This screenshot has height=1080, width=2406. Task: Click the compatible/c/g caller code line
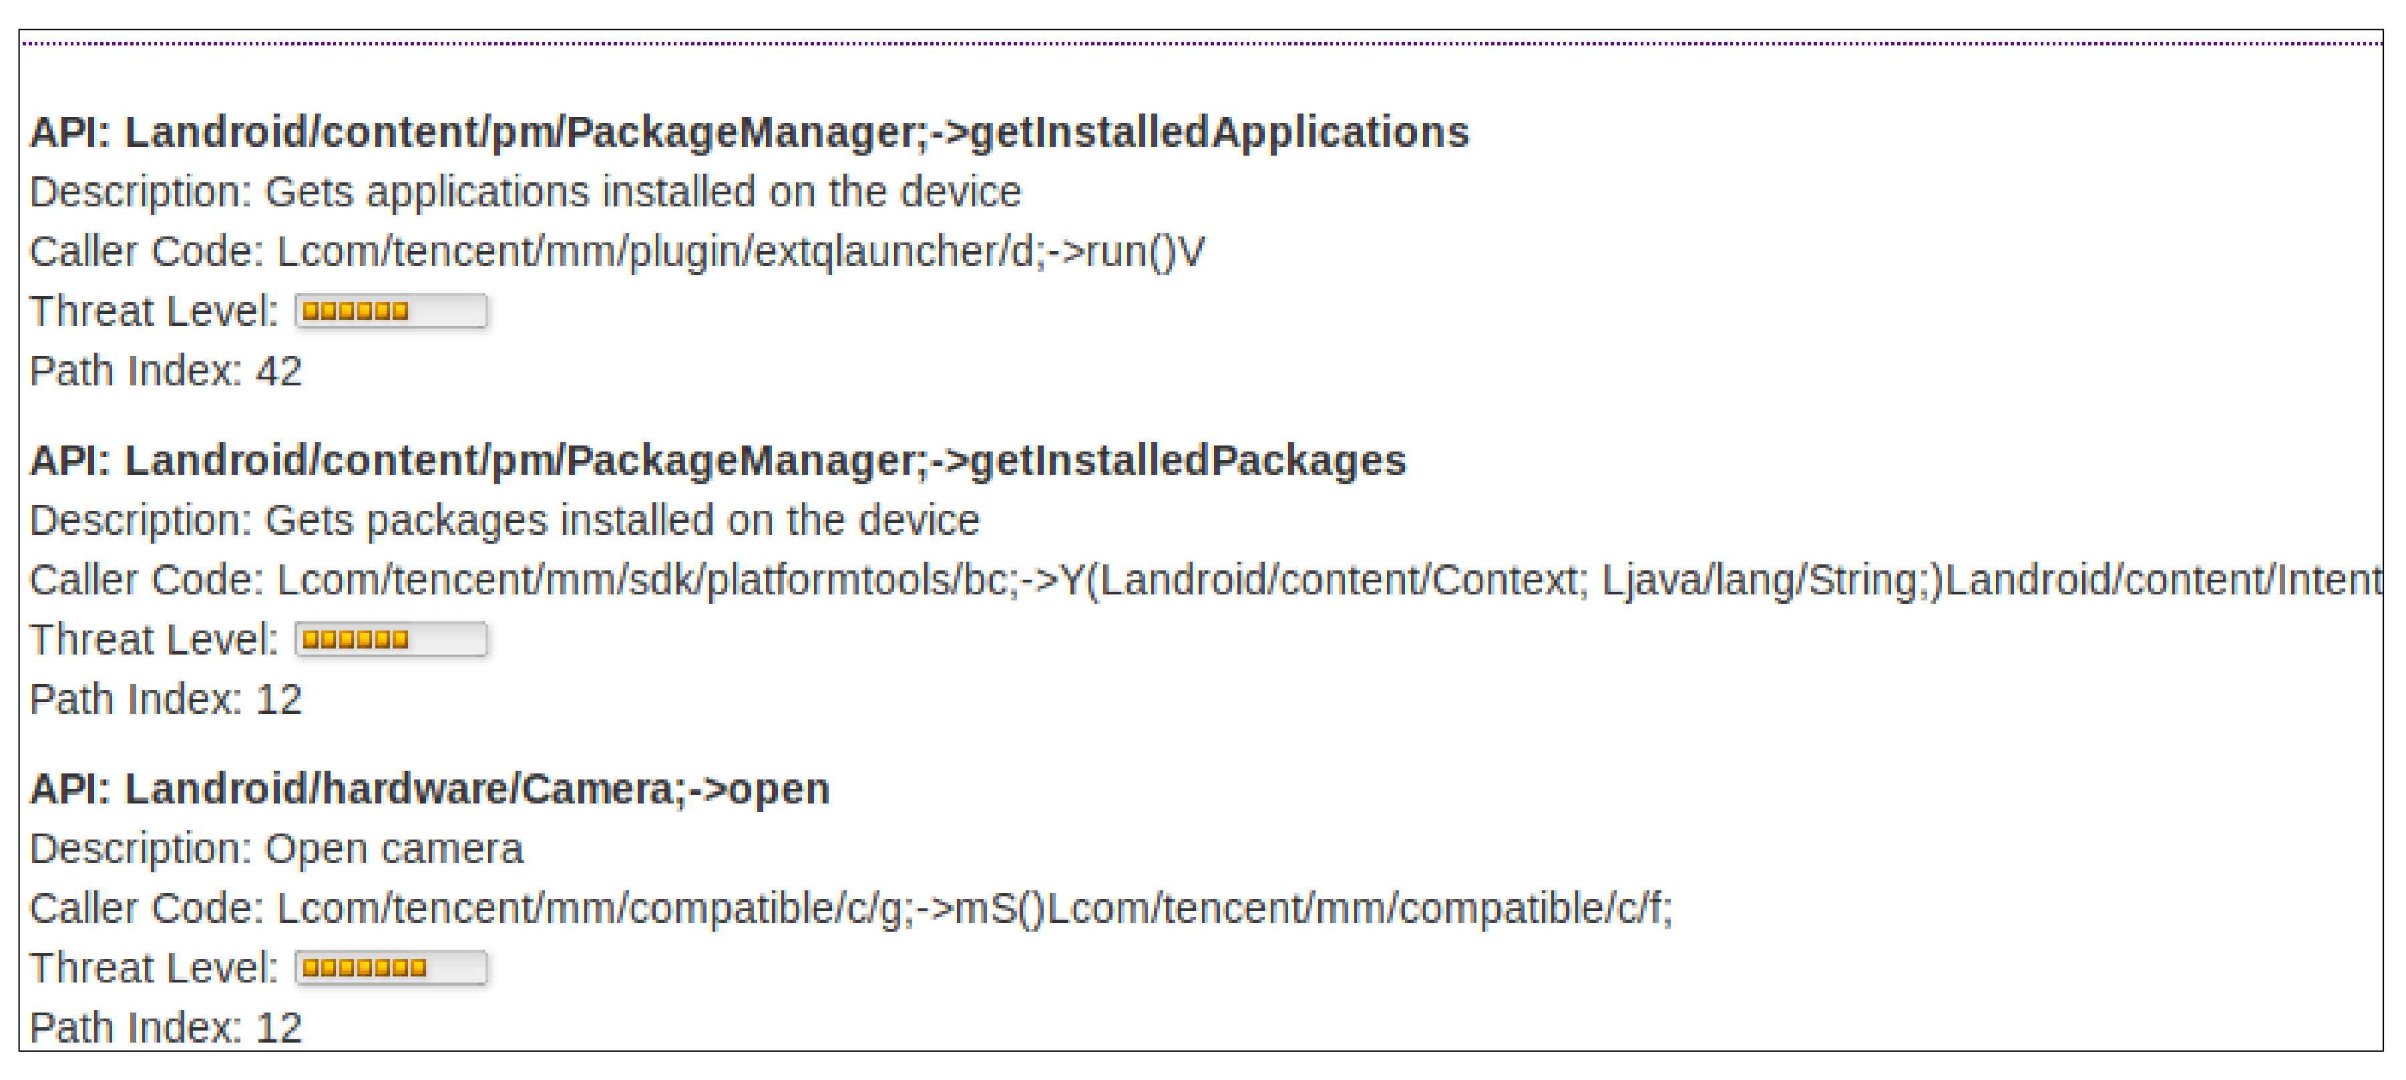[850, 908]
